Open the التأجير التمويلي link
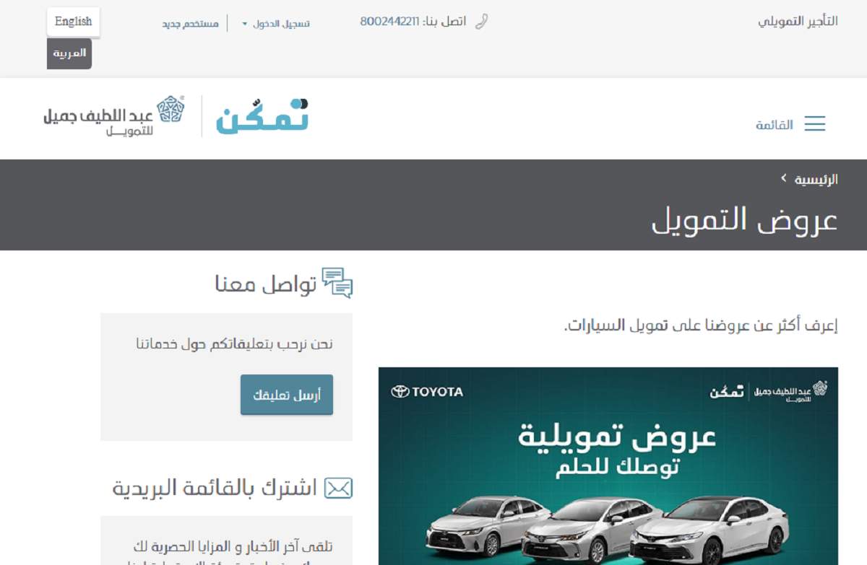This screenshot has height=565, width=867. [798, 22]
